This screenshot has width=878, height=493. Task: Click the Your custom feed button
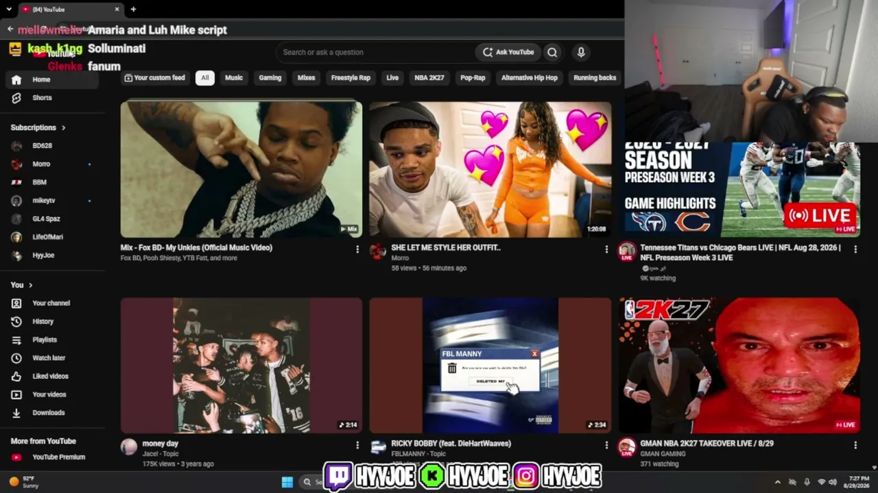pyautogui.click(x=155, y=78)
